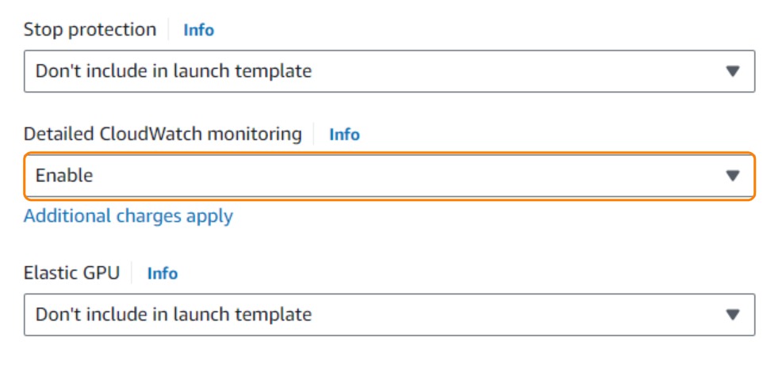Click the separator line beside Elastic GPU label
763x365 pixels.
(133, 273)
